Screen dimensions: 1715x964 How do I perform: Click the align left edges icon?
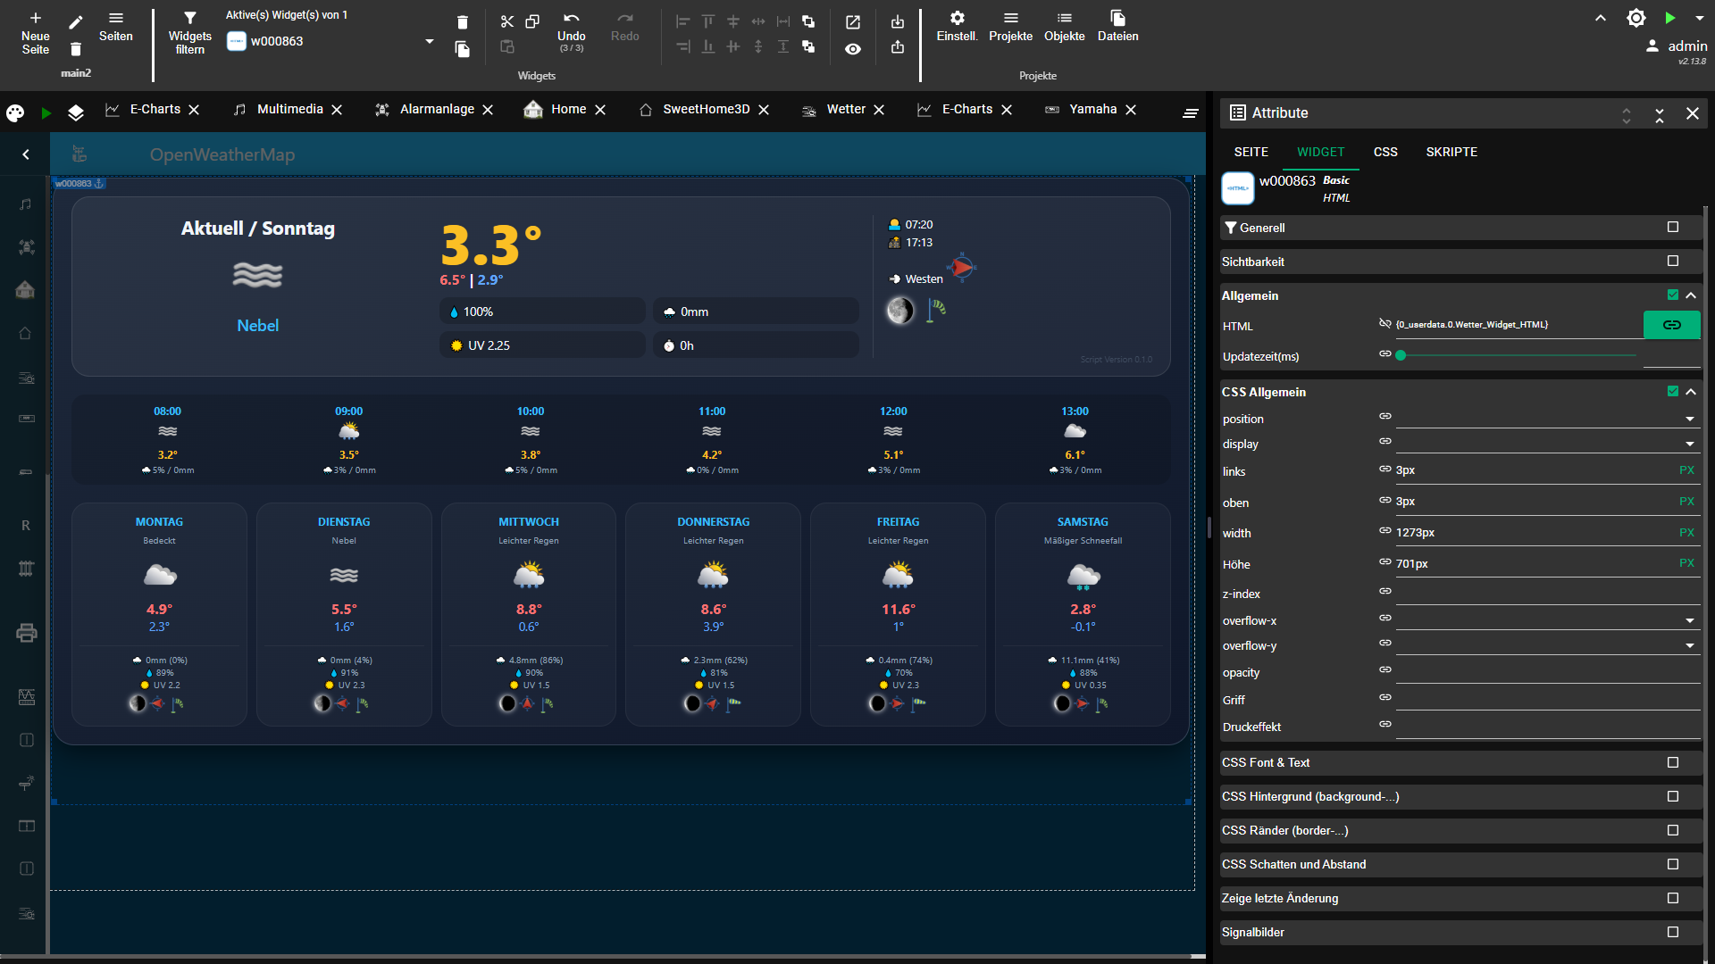[682, 21]
